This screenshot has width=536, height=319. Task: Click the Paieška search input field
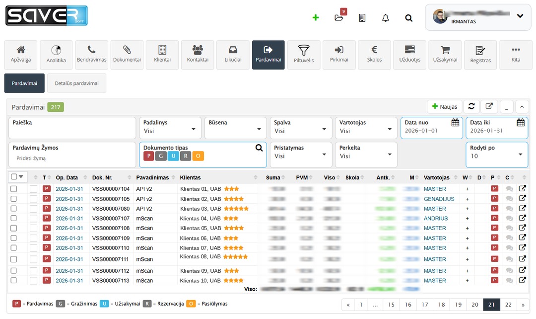coord(72,128)
